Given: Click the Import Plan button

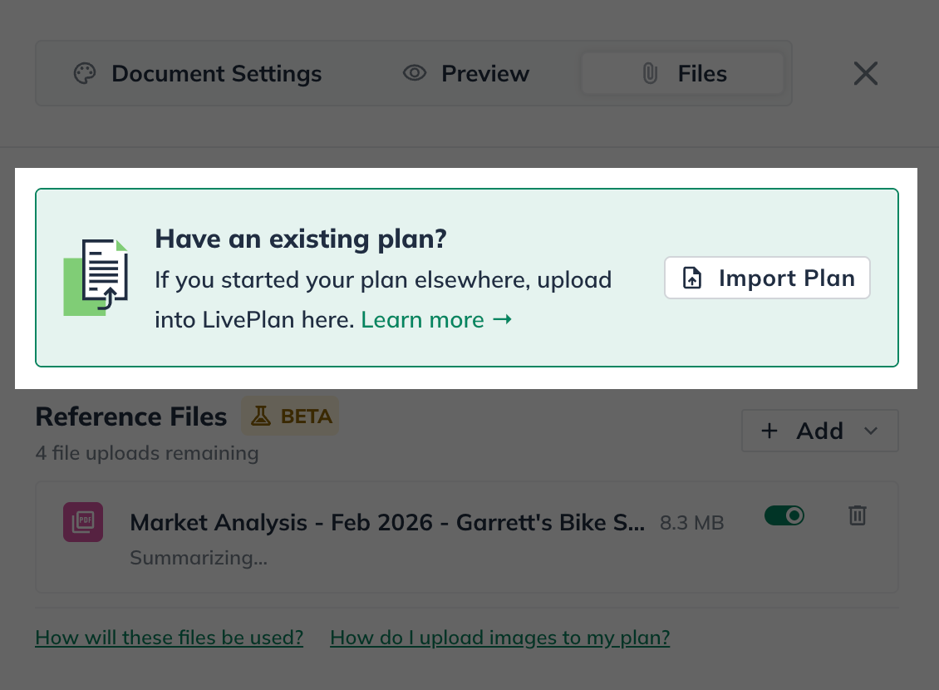Looking at the screenshot, I should coord(767,278).
